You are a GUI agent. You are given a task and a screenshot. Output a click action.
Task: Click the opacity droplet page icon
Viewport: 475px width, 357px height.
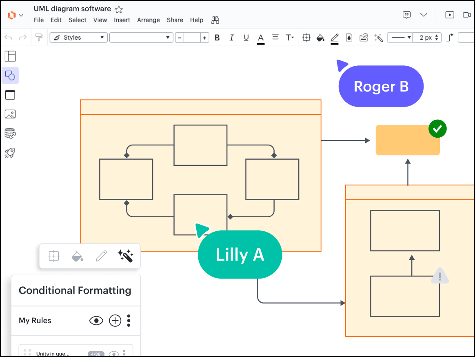pos(349,38)
